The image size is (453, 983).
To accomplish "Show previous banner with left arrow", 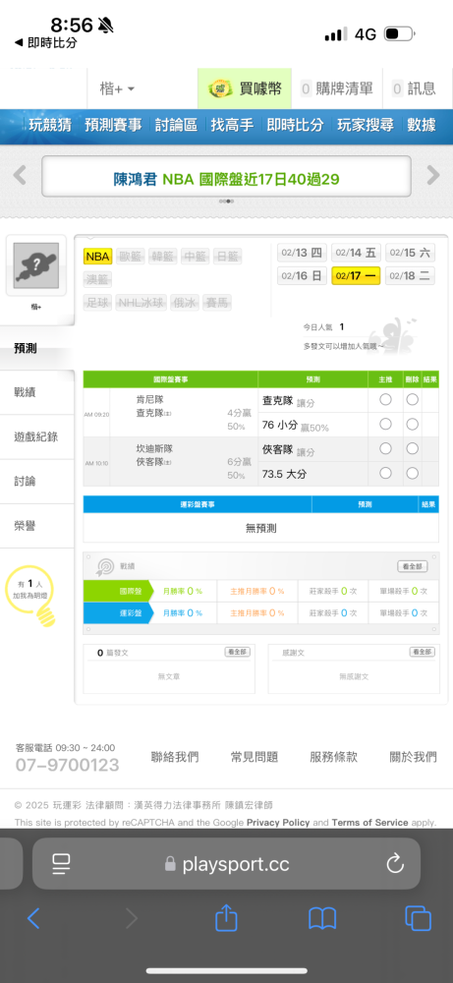I will pos(20,176).
